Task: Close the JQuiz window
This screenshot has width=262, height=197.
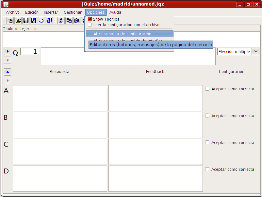Action: (x=257, y=4)
